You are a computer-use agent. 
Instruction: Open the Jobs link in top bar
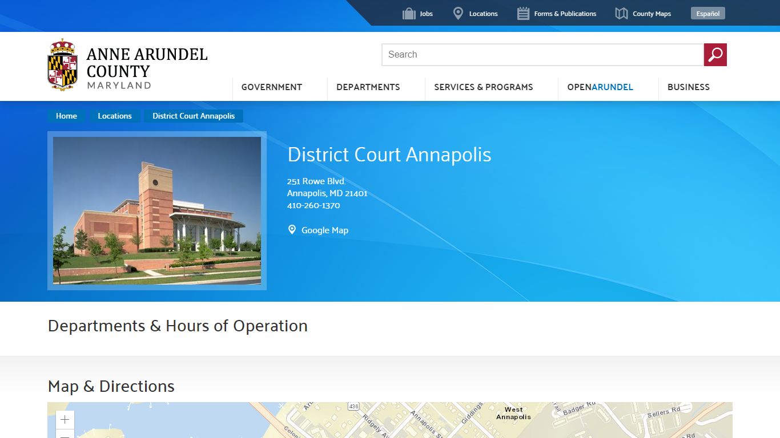click(x=427, y=14)
